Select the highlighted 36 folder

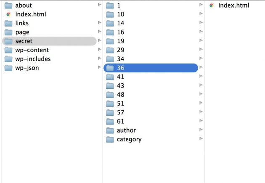[x=151, y=68]
